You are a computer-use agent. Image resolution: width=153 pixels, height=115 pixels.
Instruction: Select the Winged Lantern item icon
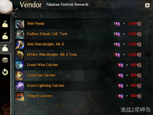[20, 96]
